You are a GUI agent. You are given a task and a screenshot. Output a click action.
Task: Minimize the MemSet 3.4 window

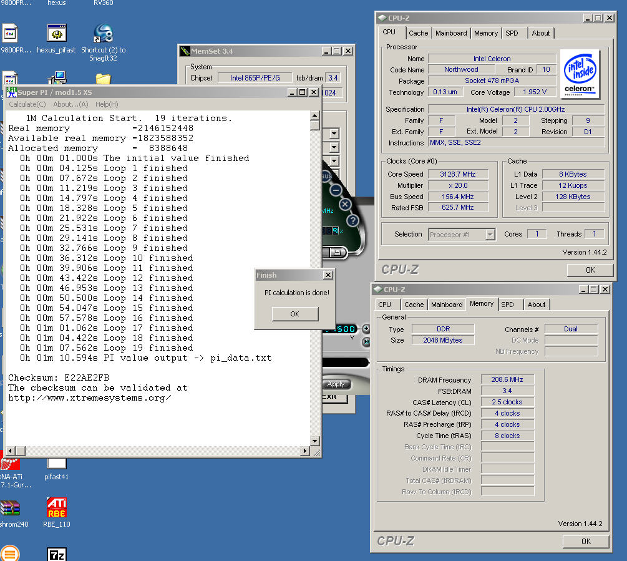tap(326, 51)
